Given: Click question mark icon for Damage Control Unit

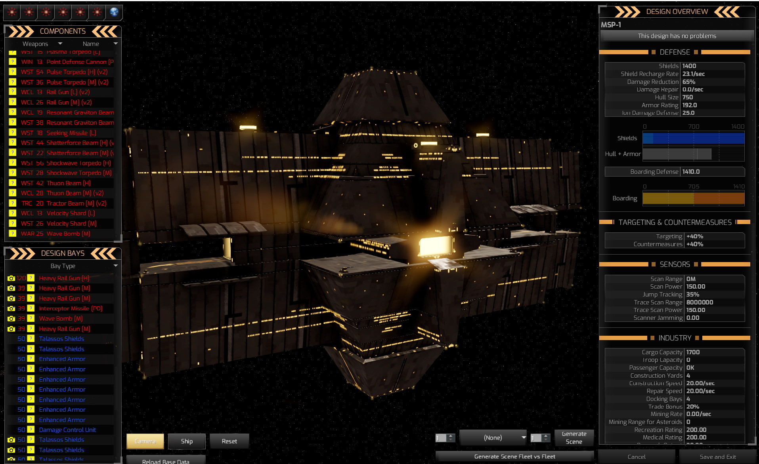Looking at the screenshot, I should tap(31, 430).
